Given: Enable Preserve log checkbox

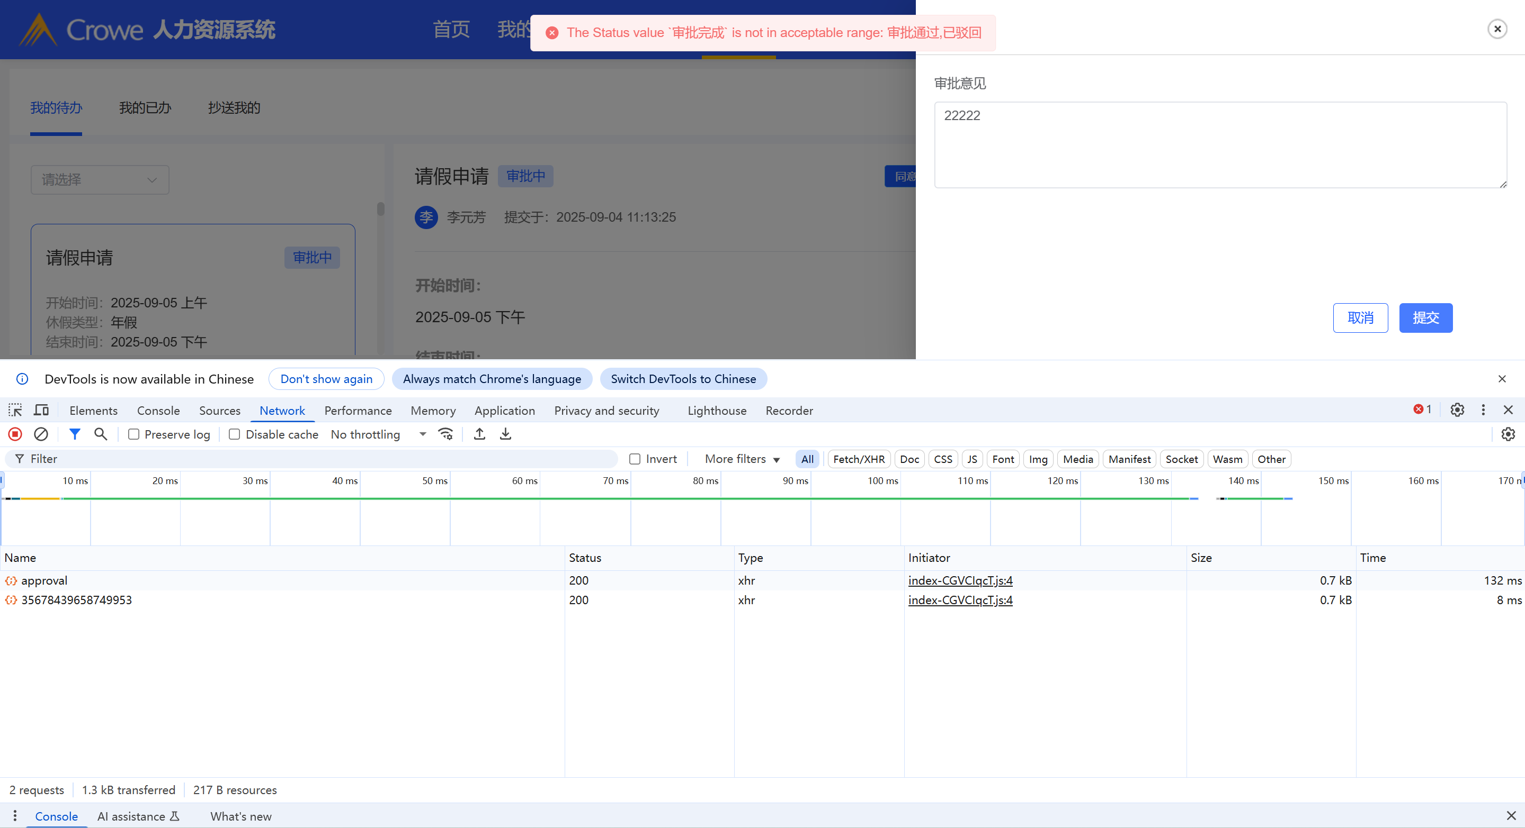Looking at the screenshot, I should click(x=134, y=434).
